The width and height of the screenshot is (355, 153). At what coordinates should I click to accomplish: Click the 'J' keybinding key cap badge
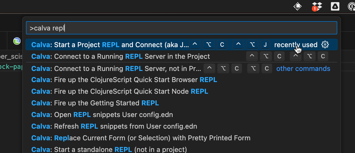tap(265, 44)
